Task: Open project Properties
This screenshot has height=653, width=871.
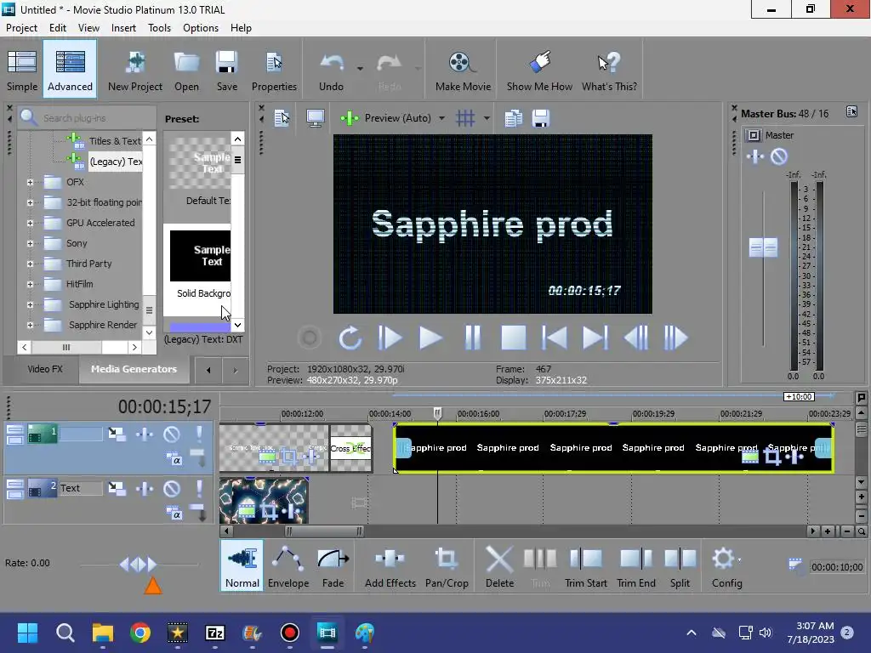Action: point(274,70)
